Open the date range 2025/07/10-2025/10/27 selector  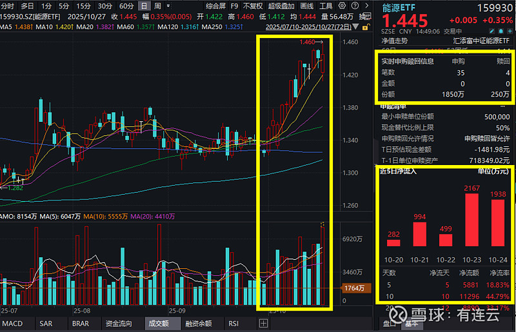tap(308, 27)
